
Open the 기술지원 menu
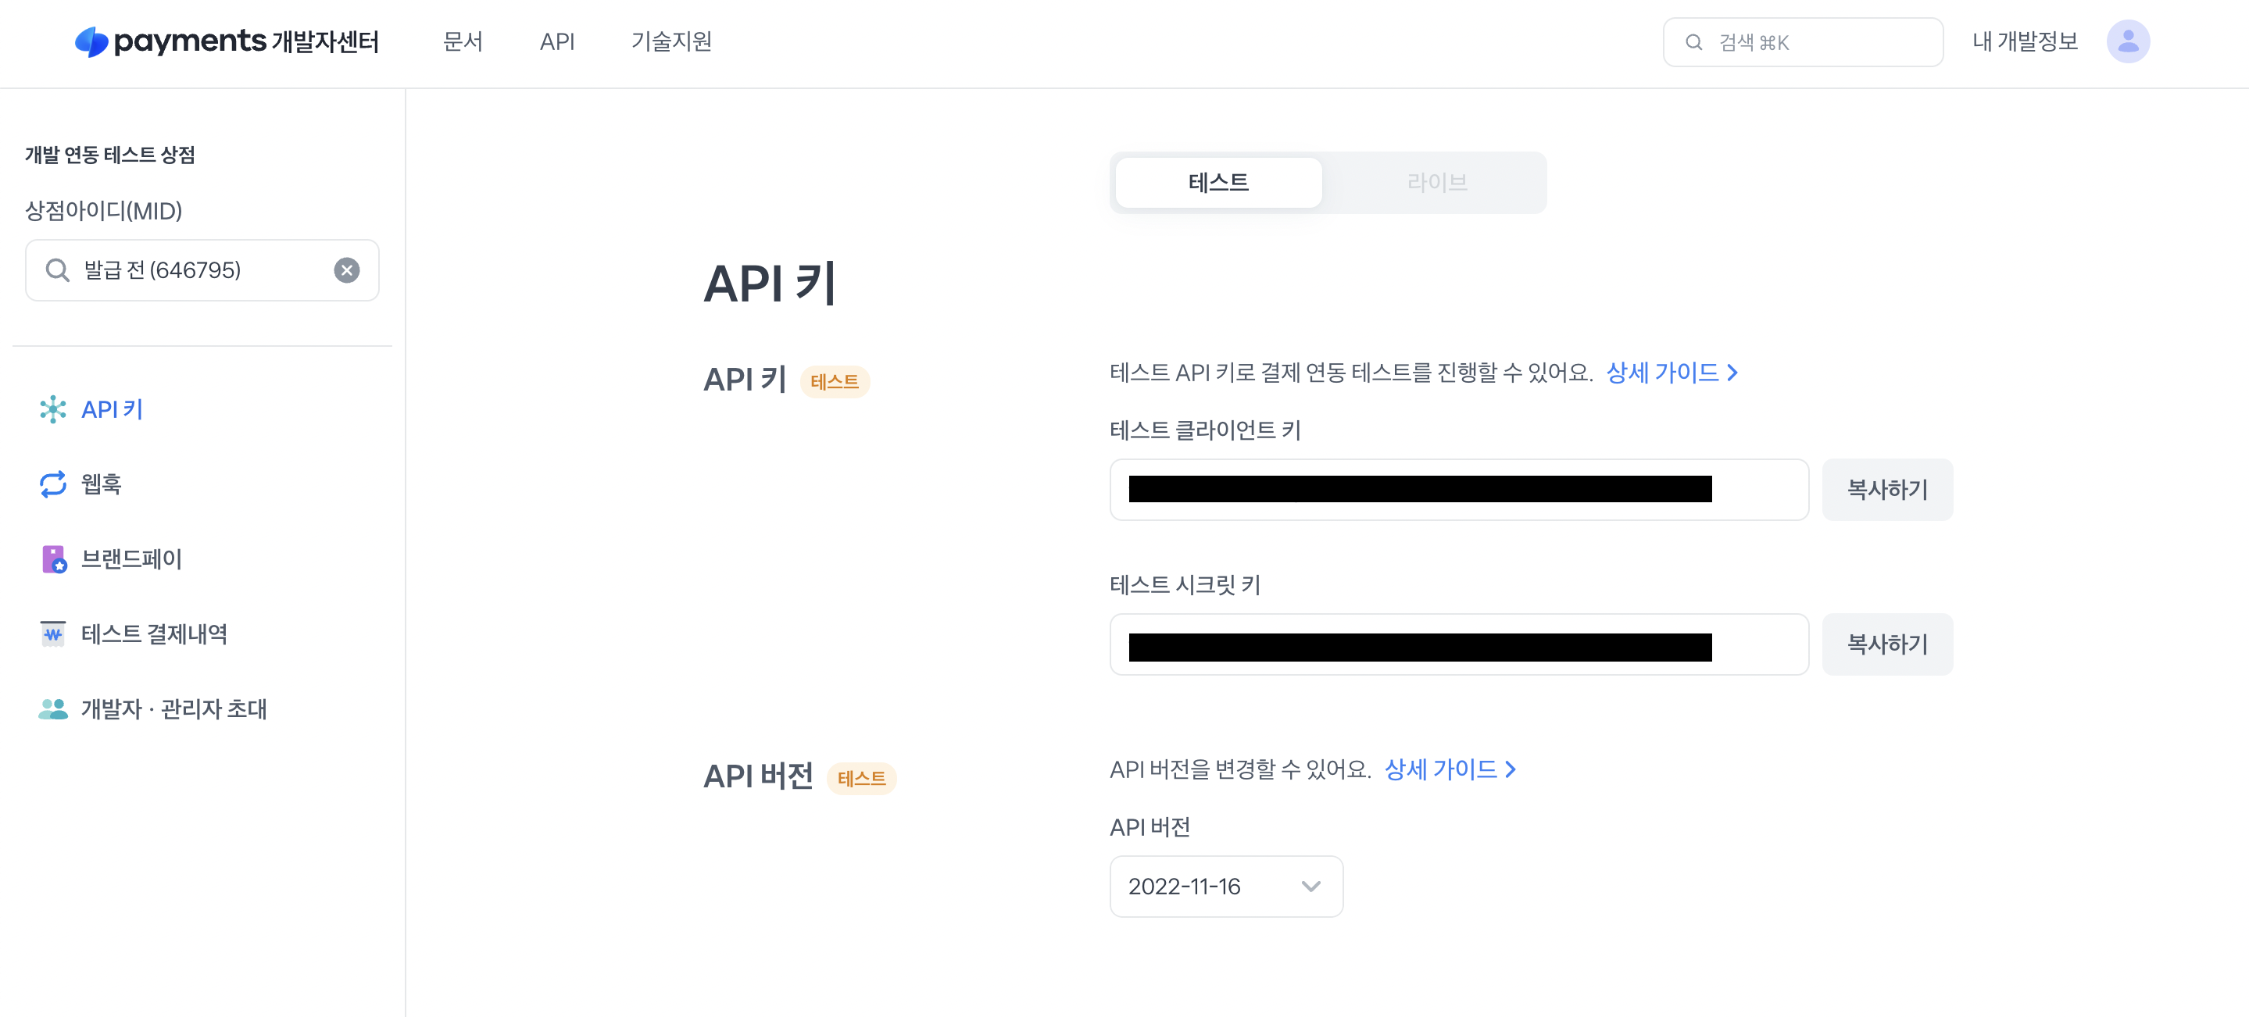tap(671, 41)
